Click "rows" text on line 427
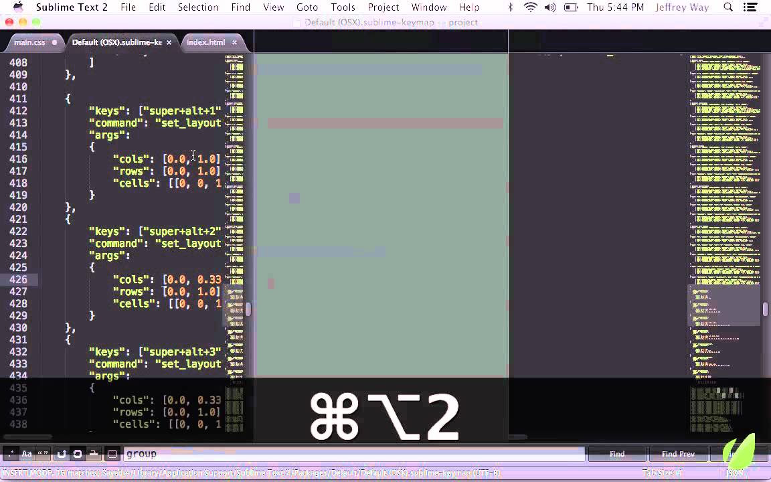 131,292
